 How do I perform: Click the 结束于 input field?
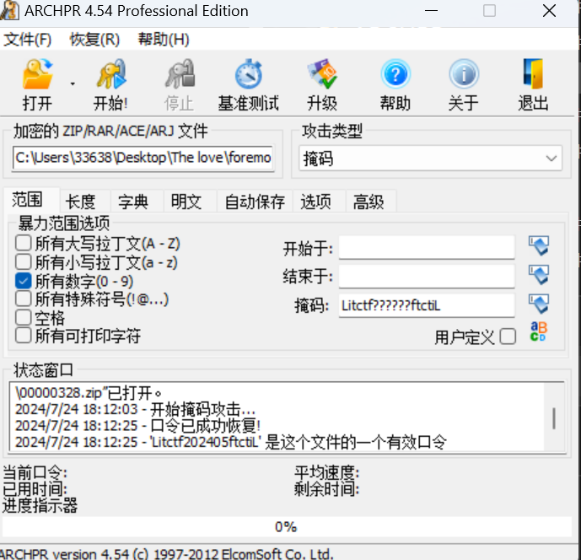pyautogui.click(x=427, y=276)
